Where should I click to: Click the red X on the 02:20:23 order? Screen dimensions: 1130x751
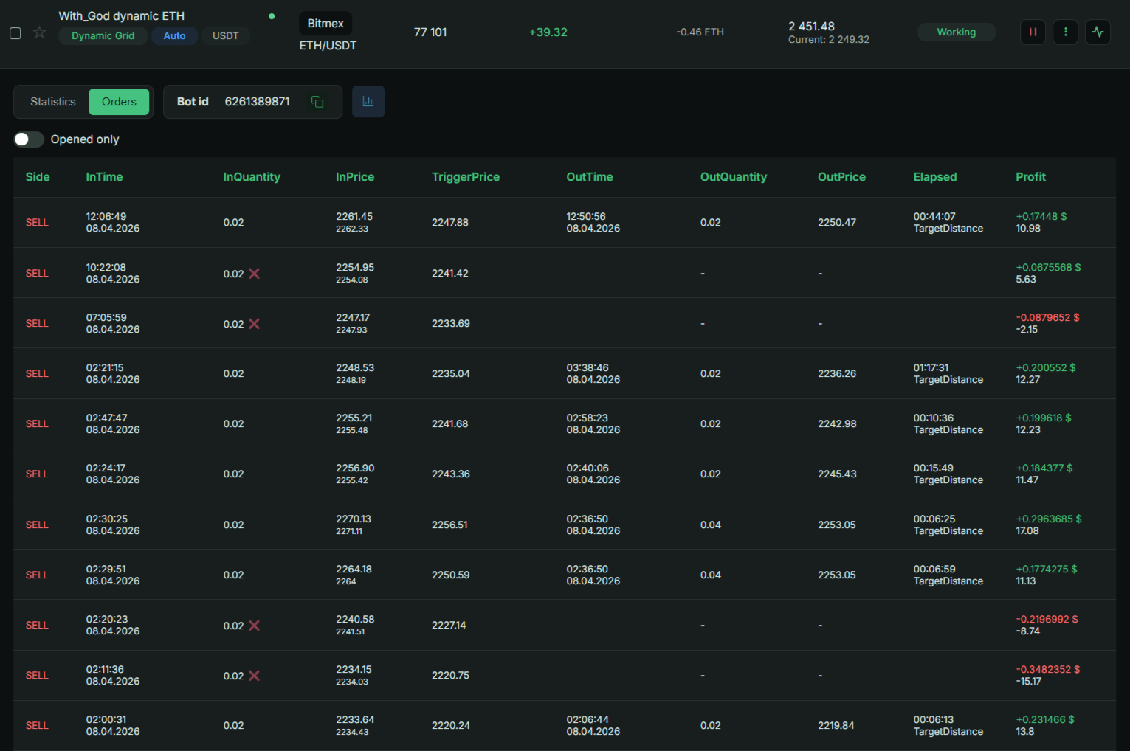(x=254, y=625)
